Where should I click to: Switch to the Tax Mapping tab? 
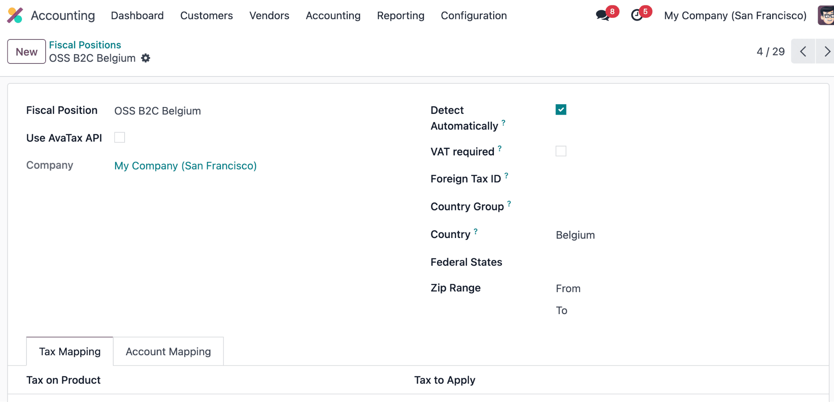pos(70,352)
